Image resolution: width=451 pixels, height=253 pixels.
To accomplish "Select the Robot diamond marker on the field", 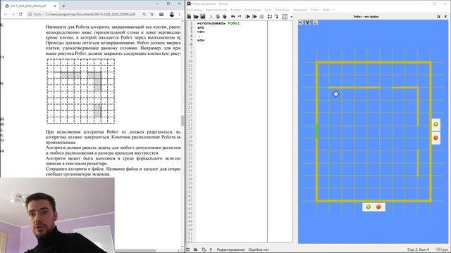I will pyautogui.click(x=335, y=94).
